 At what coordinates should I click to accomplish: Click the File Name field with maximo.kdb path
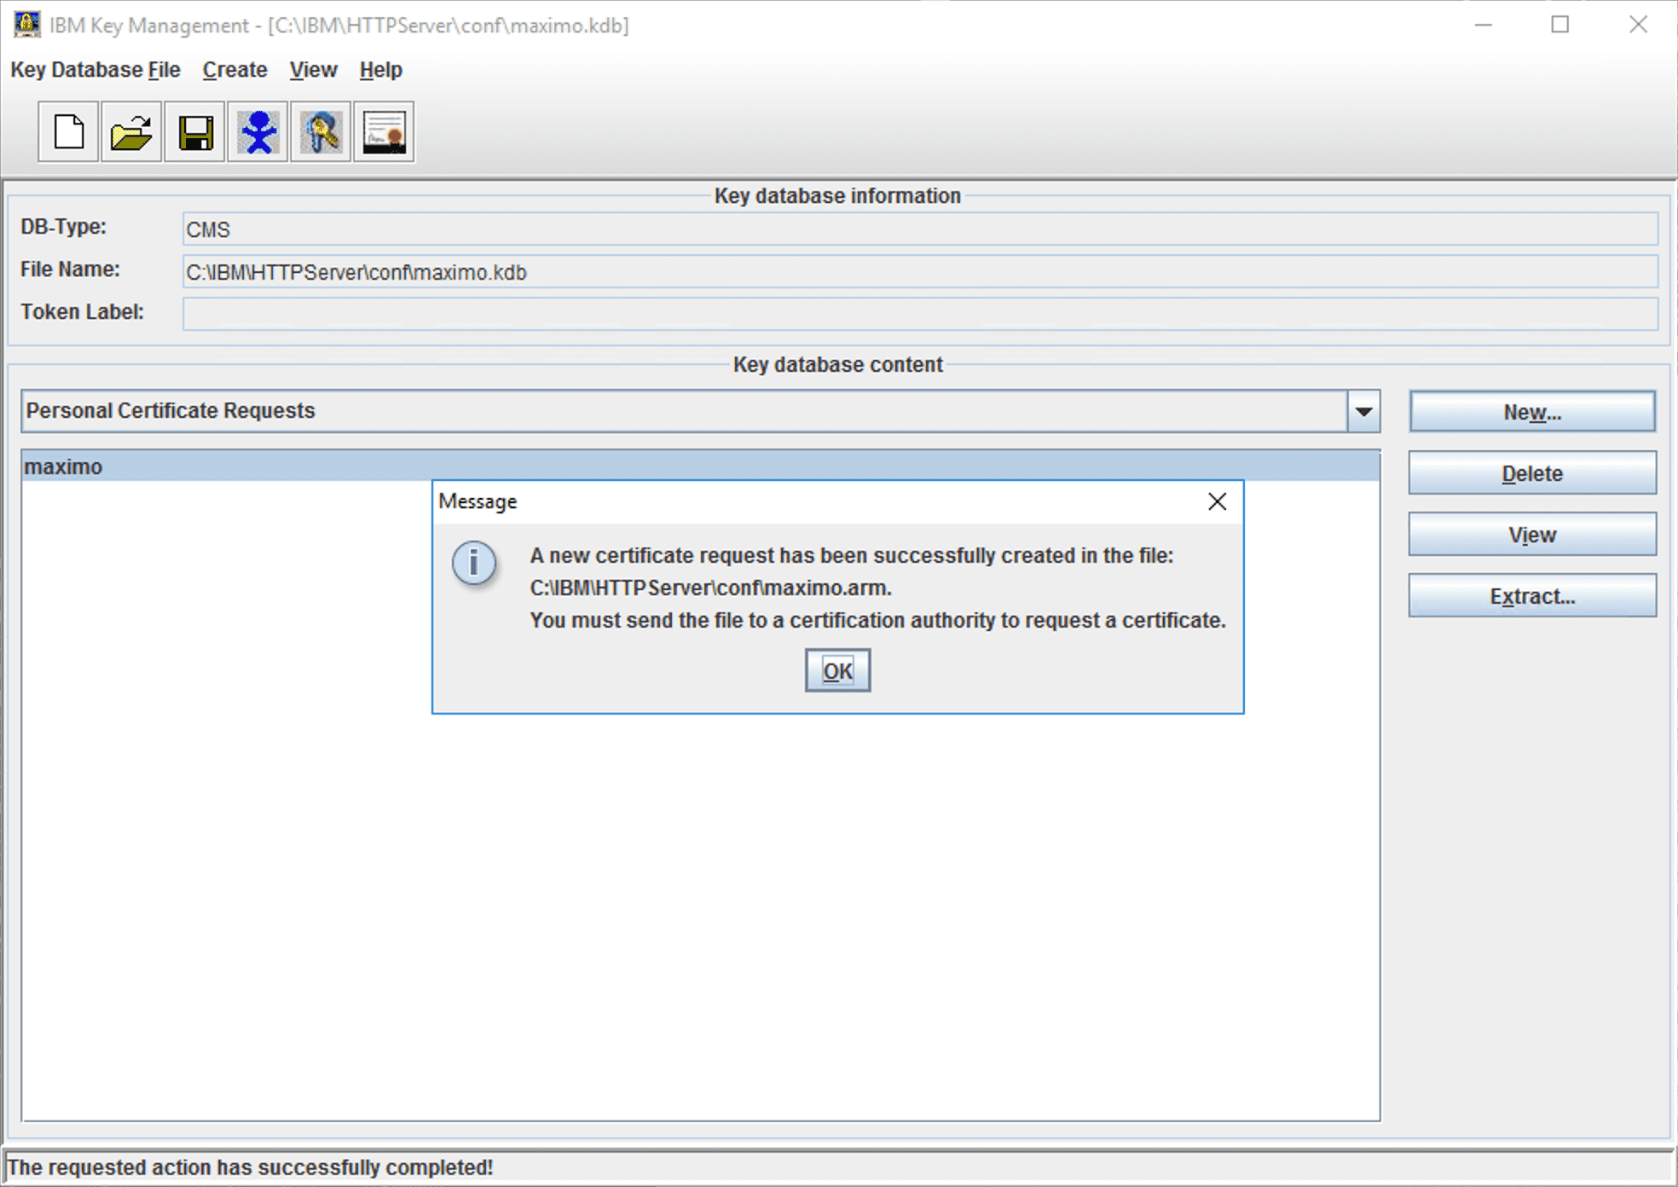[920, 272]
